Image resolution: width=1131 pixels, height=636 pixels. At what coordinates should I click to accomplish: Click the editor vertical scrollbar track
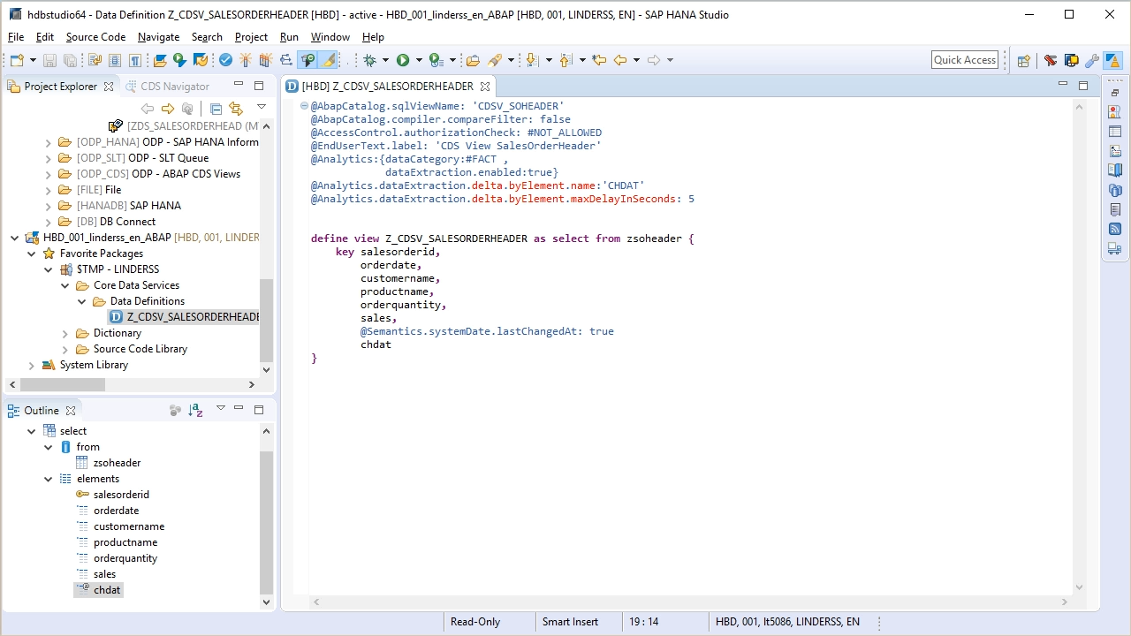tap(1079, 347)
